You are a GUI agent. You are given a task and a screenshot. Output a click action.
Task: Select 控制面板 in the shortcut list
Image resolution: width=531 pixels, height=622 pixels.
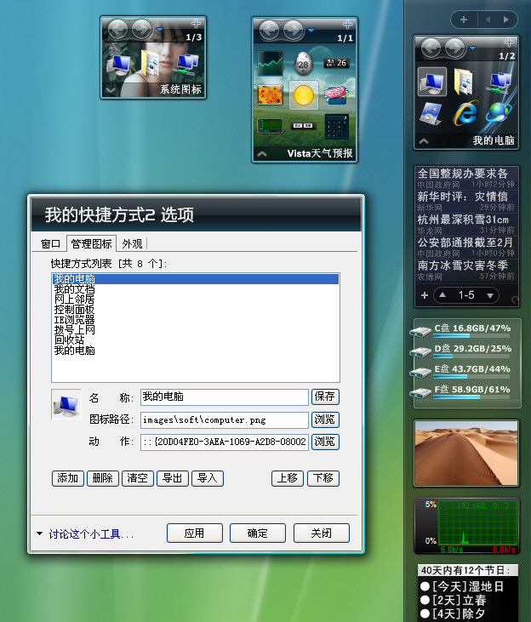(74, 310)
